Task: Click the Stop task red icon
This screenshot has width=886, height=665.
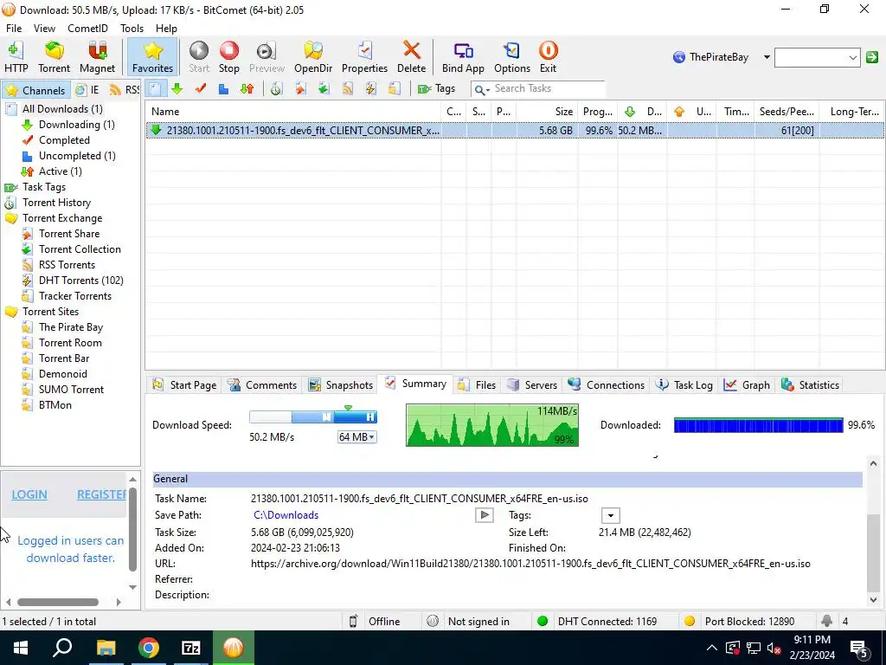Action: click(228, 57)
